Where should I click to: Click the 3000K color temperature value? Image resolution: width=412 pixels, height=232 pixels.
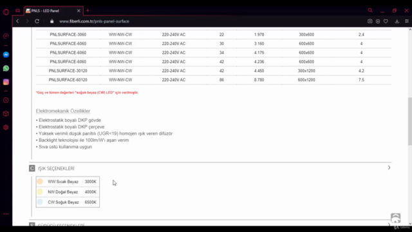pos(90,182)
